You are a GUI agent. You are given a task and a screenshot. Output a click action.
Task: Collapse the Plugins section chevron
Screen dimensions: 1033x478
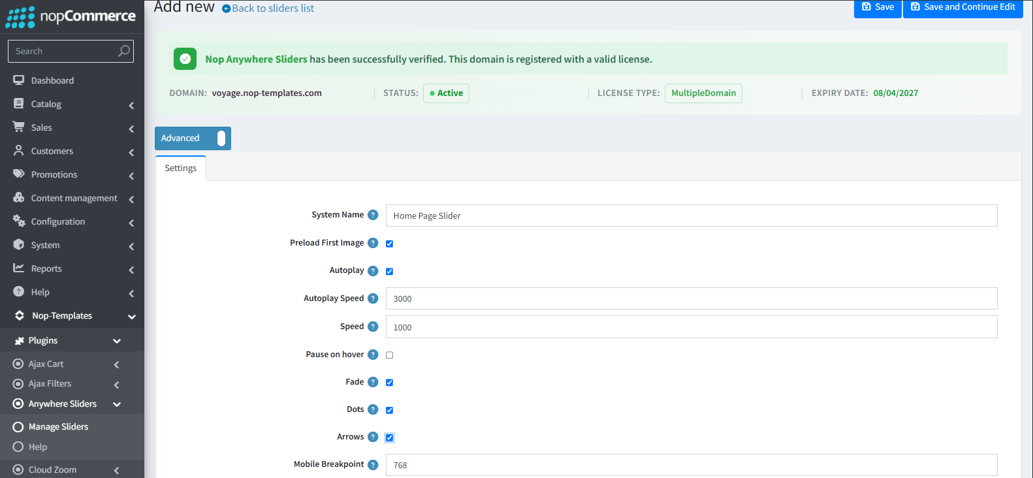coord(117,341)
